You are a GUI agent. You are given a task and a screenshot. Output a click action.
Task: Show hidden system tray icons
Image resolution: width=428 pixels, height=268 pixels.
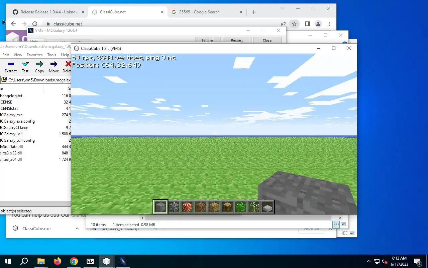coord(369,261)
